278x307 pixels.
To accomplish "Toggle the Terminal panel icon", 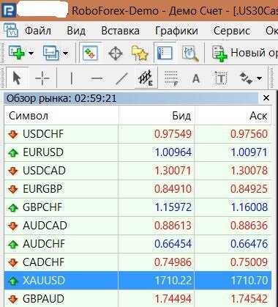I will coord(165,53).
